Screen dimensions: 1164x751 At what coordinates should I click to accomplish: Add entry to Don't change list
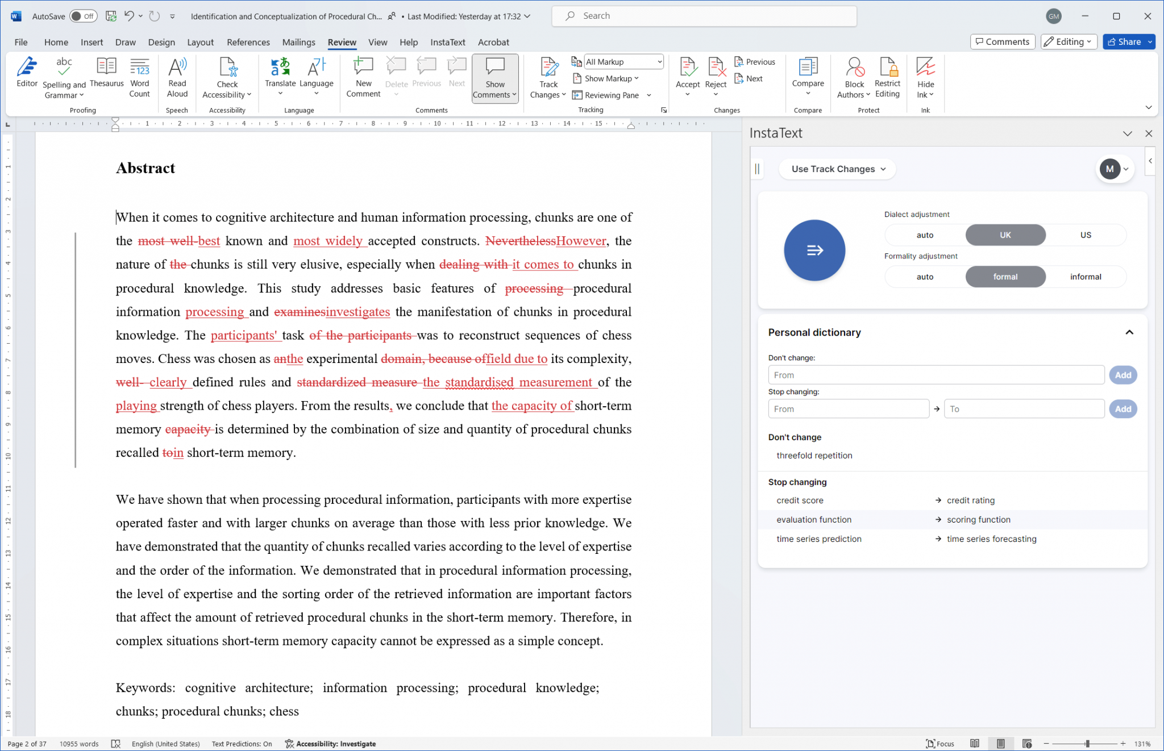(x=1123, y=375)
